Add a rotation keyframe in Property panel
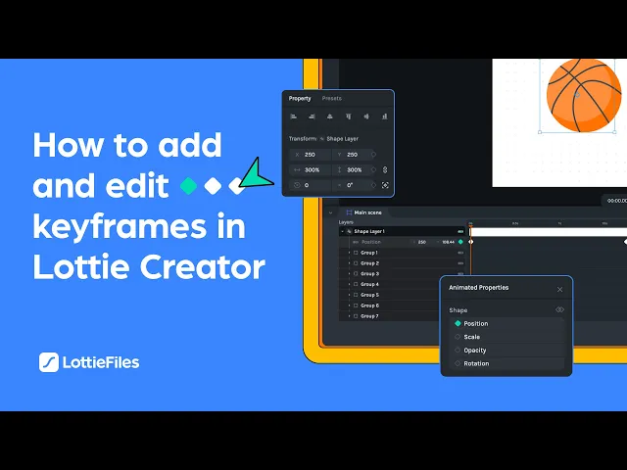The image size is (627, 470). [373, 185]
